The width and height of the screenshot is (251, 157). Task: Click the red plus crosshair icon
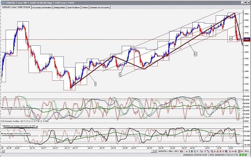click(x=223, y=151)
